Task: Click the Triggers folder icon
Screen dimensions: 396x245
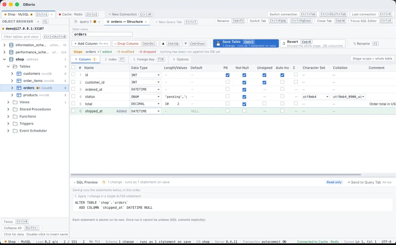Action: click(15, 124)
